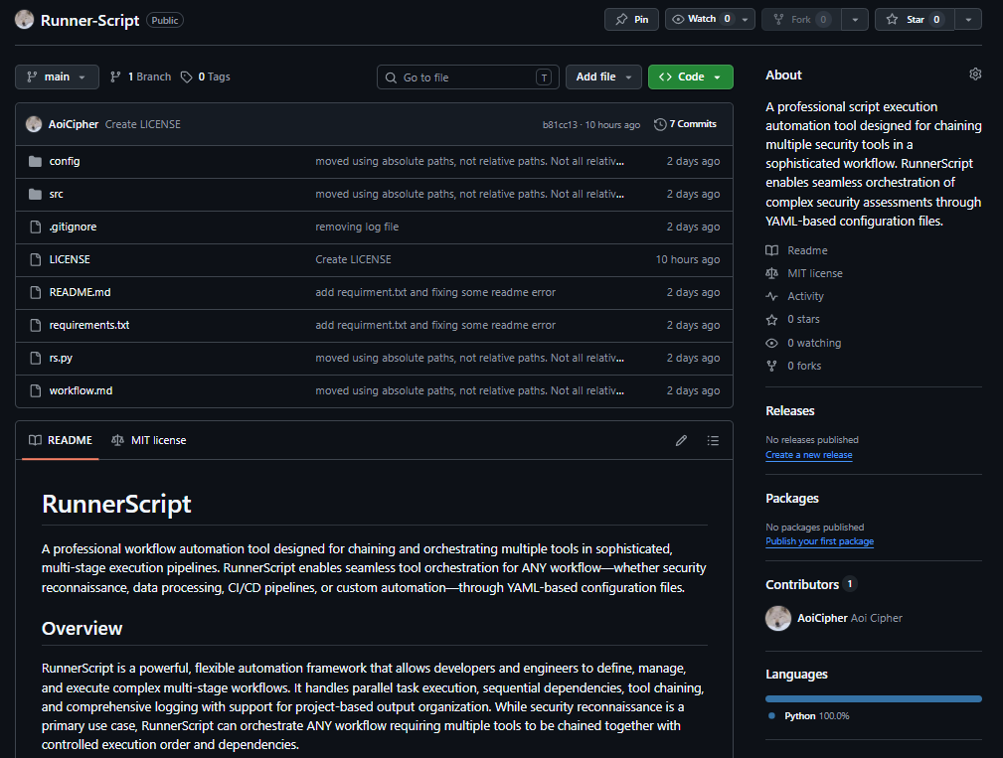Star the repository

point(915,19)
